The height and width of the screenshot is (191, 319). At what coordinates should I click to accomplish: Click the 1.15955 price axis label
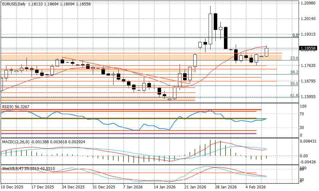[x=308, y=97]
